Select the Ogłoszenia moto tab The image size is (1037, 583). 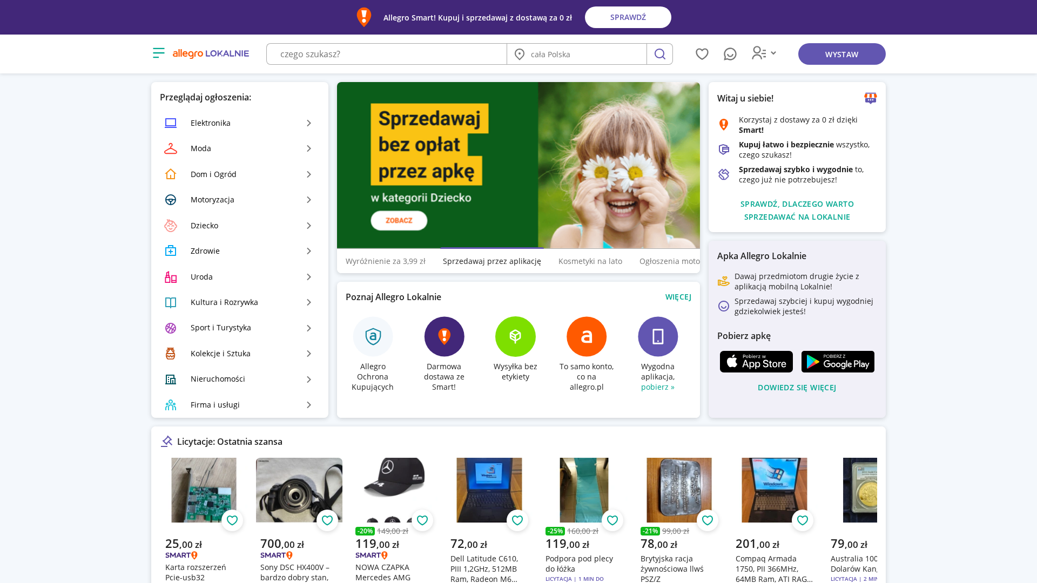(x=669, y=261)
